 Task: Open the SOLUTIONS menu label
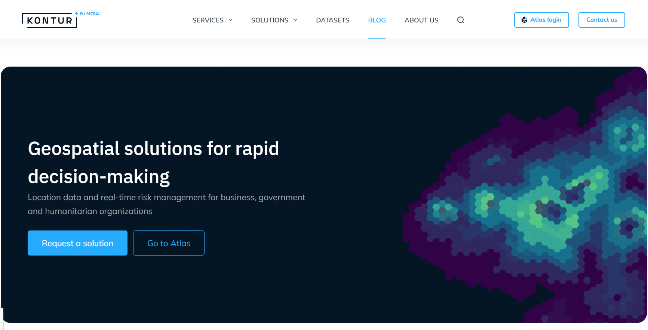coord(270,20)
